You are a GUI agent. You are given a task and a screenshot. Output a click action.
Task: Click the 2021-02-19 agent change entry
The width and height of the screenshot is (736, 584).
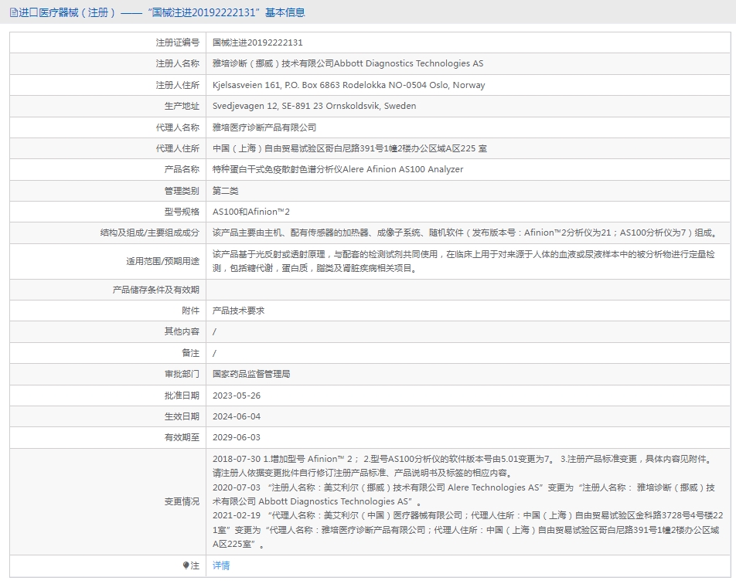[x=468, y=530]
